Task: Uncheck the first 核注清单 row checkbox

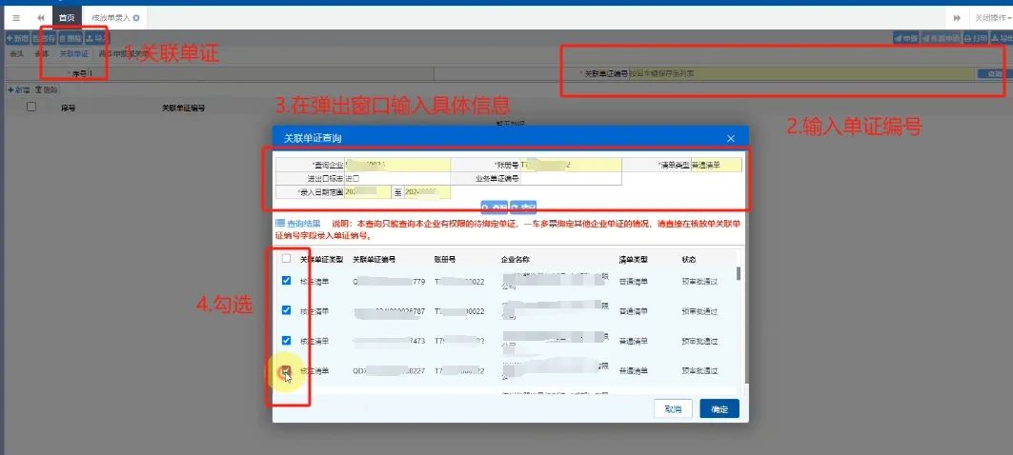Action: 286,281
